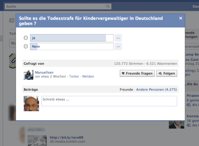Select the "Ja" radio button
Screen dimensions: 199x146
tap(26, 38)
